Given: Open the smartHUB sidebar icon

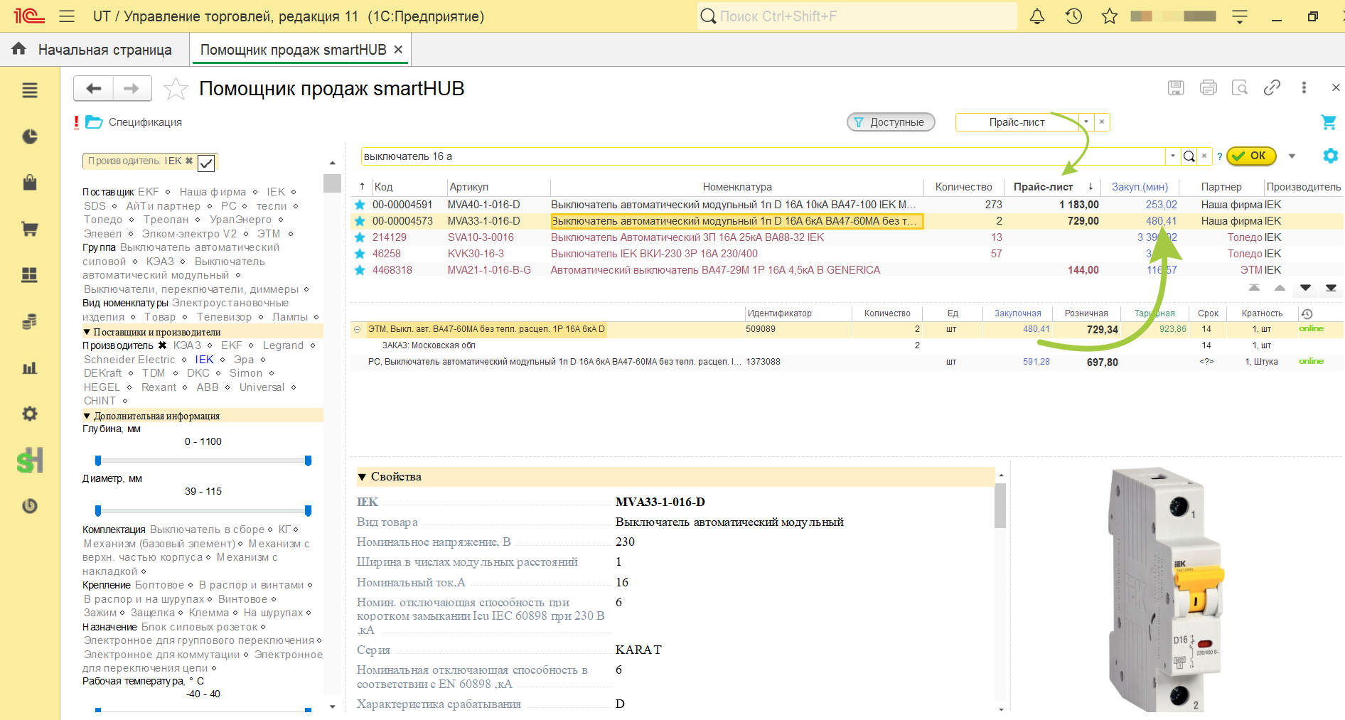Looking at the screenshot, I should [x=30, y=460].
